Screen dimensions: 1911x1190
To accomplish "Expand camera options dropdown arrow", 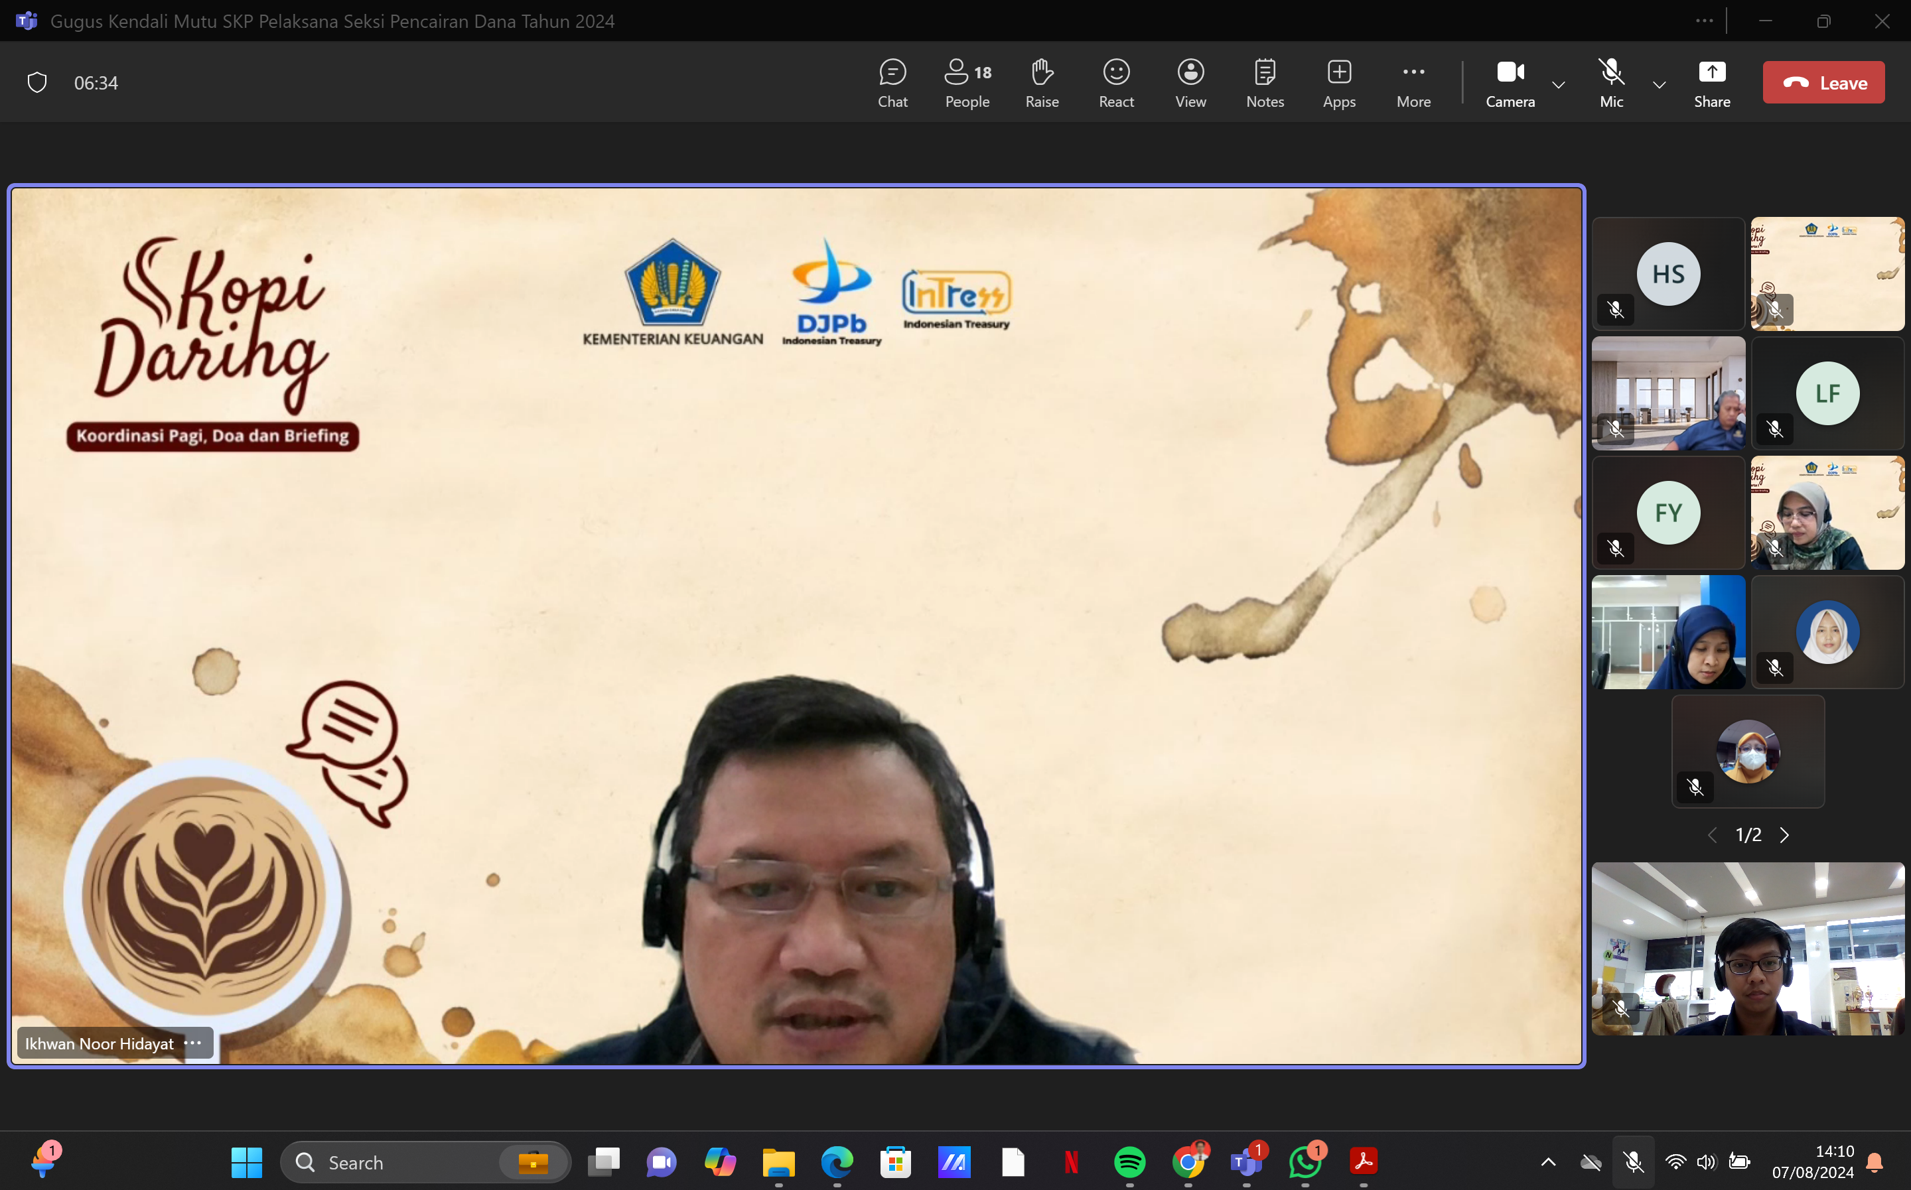I will [1559, 84].
